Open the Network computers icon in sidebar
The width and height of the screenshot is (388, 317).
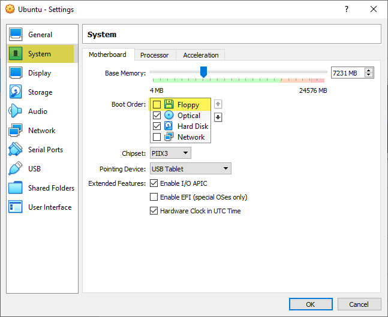(x=16, y=130)
